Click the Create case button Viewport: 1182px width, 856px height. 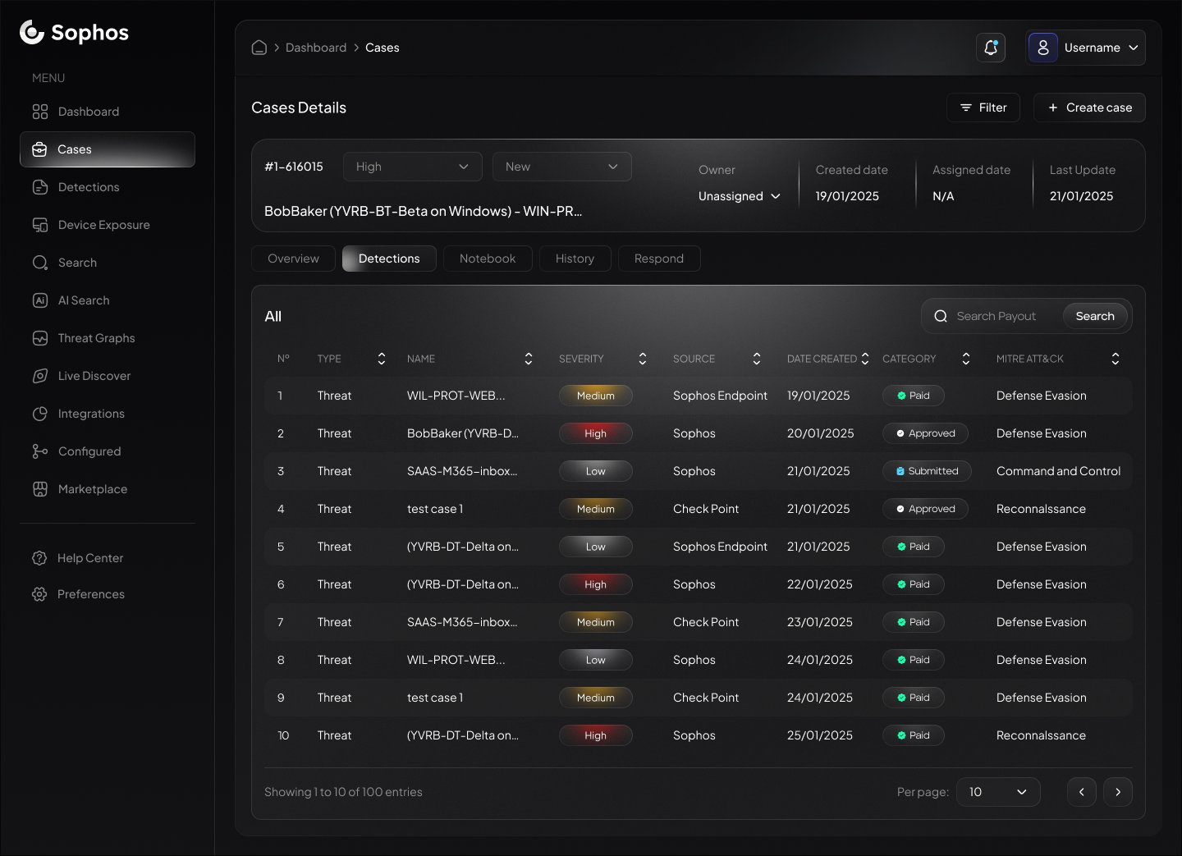point(1089,108)
